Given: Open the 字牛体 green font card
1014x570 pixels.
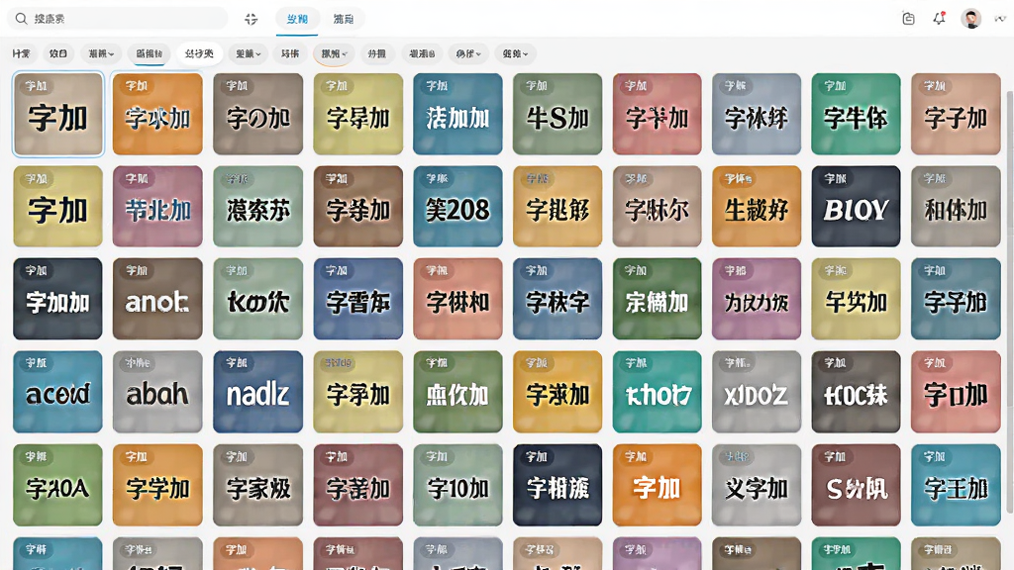Looking at the screenshot, I should (856, 114).
